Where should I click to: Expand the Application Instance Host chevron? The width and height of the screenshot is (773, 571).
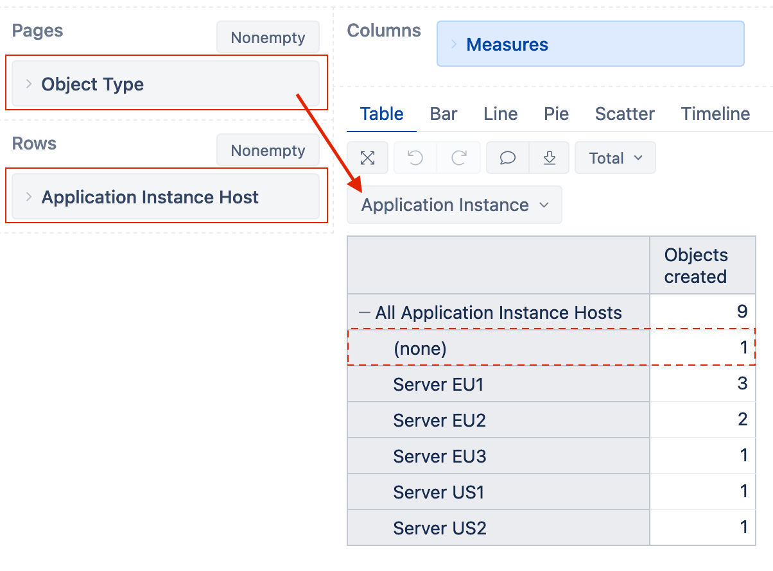[x=29, y=197]
